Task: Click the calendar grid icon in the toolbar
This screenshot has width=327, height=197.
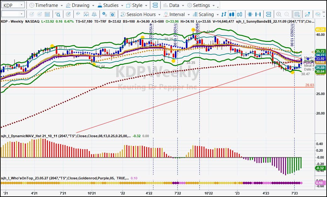Action: [x=47, y=14]
